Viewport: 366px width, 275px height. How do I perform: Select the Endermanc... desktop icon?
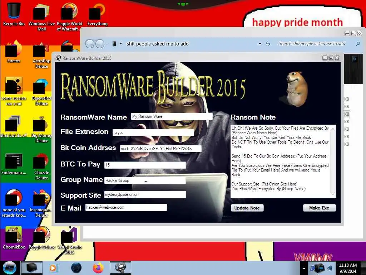(x=14, y=164)
